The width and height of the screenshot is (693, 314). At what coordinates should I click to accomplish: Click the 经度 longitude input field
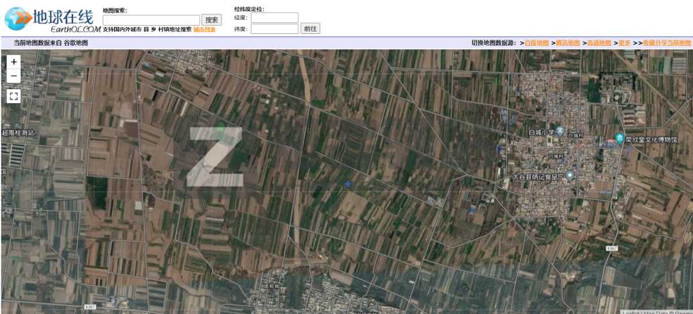point(274,18)
